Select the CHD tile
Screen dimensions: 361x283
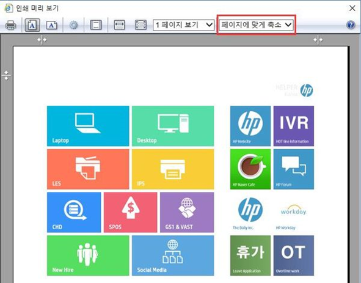point(74,212)
